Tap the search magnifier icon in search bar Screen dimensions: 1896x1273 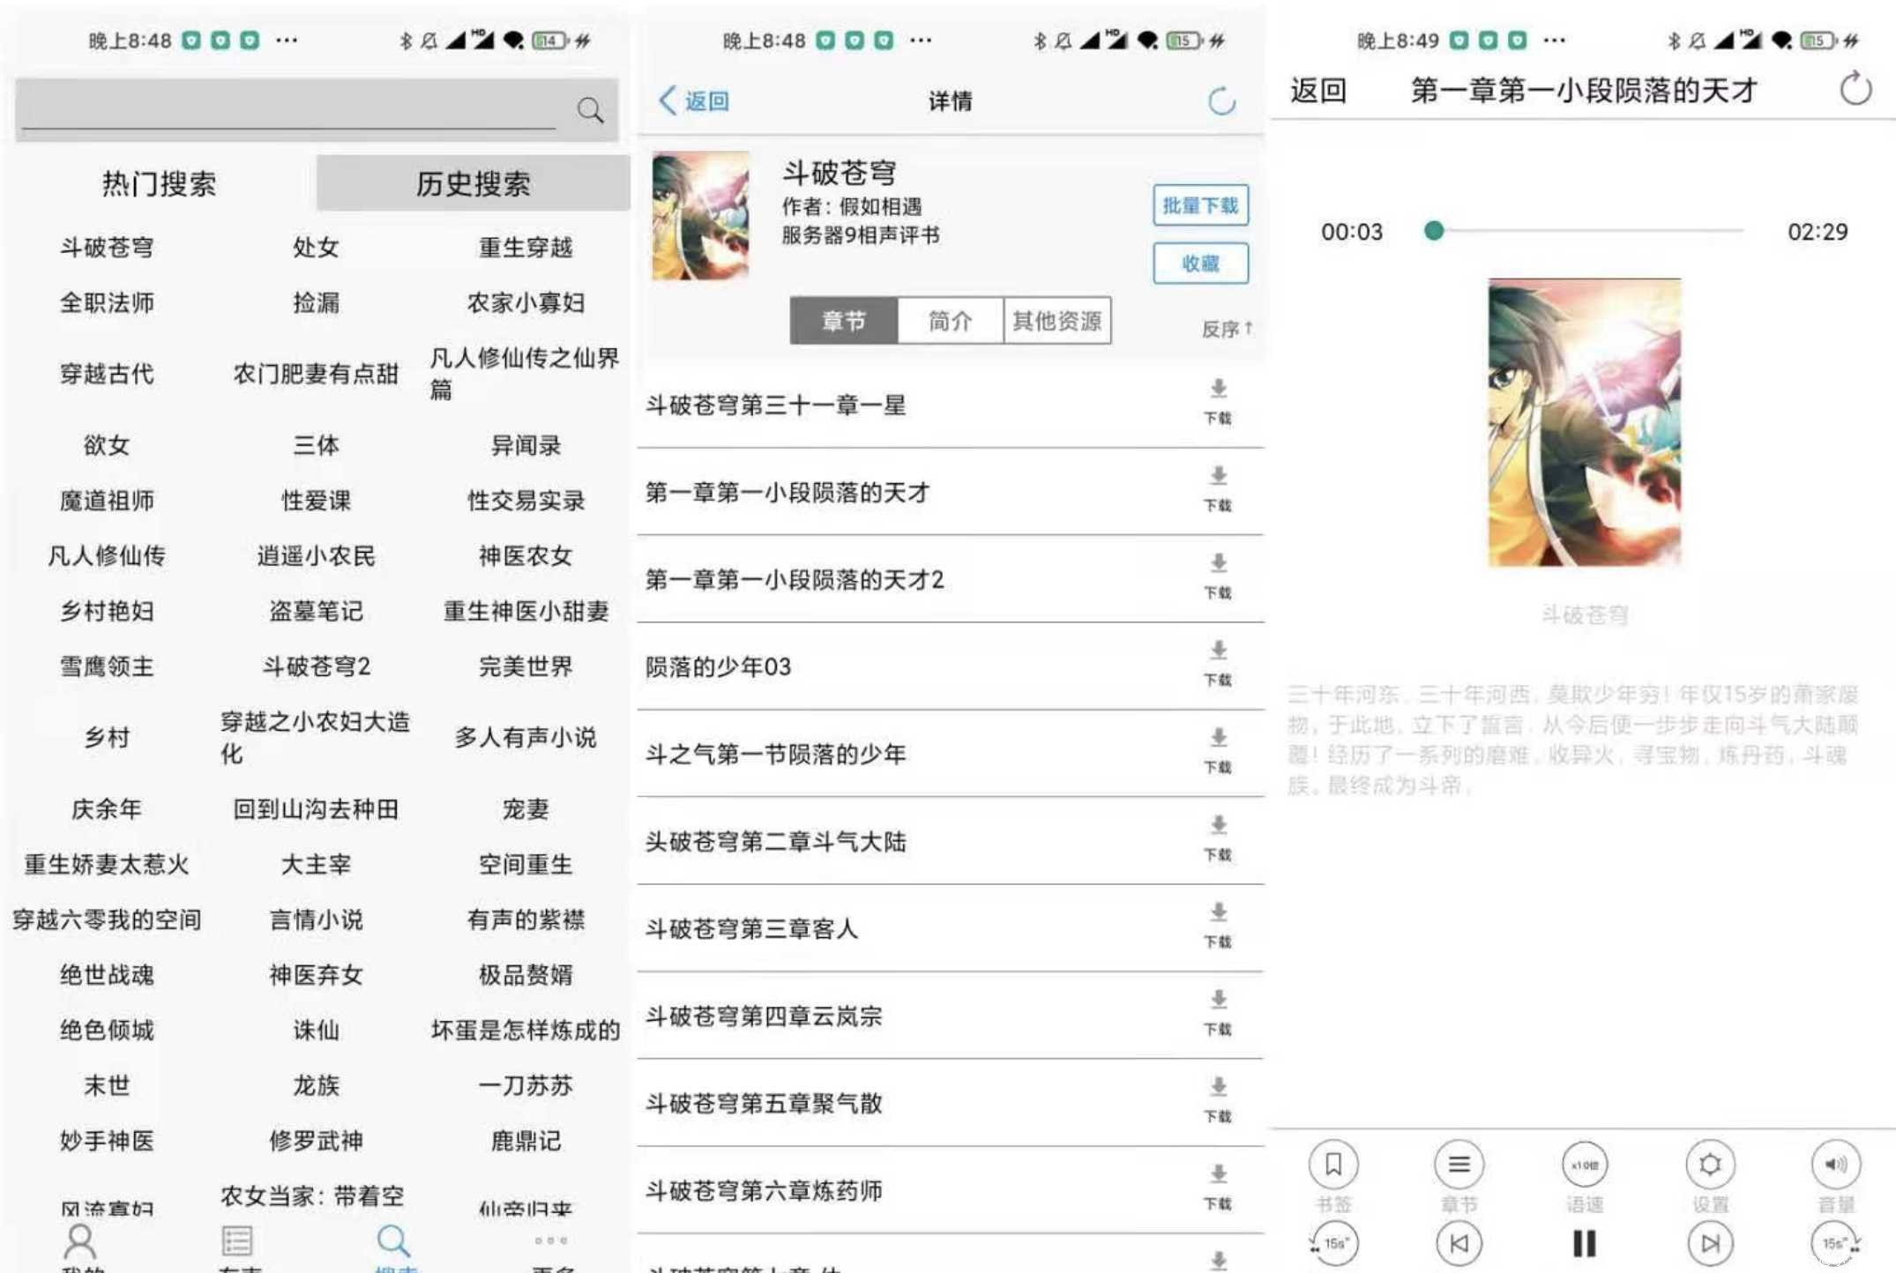(590, 110)
